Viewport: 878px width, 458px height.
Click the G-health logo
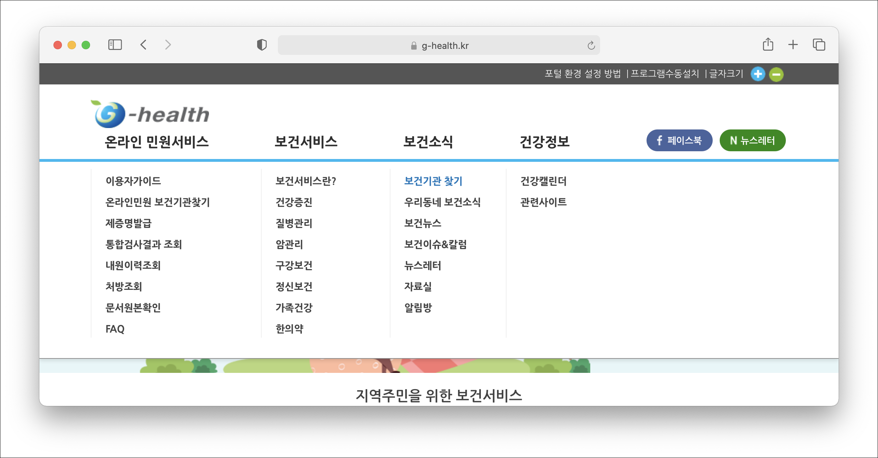150,114
